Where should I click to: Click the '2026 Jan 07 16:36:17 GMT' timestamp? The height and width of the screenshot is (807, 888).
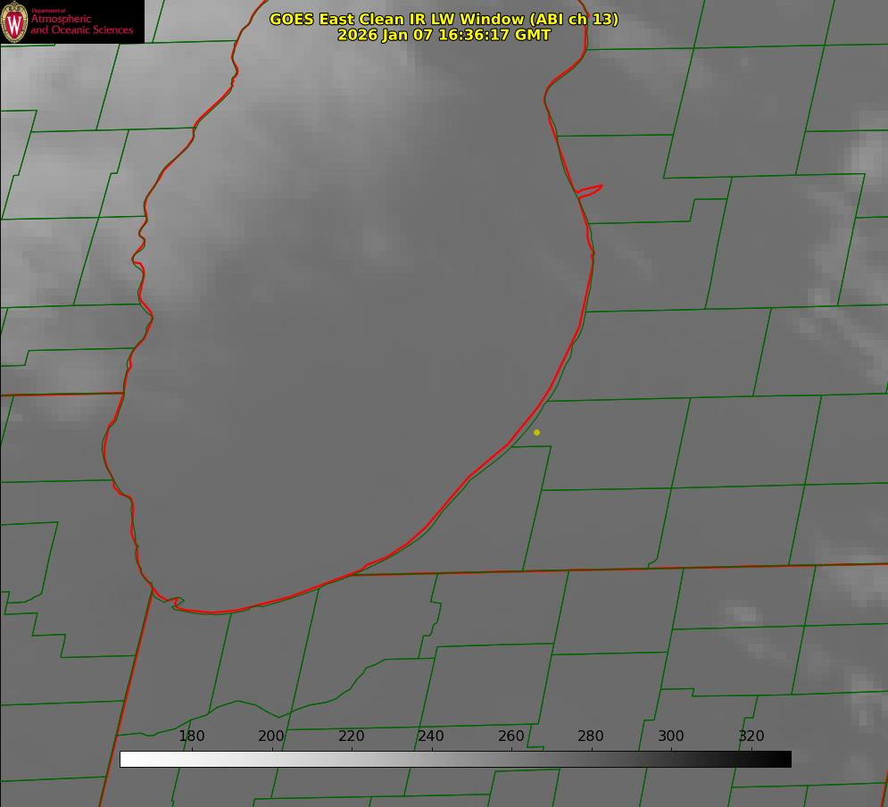(444, 35)
